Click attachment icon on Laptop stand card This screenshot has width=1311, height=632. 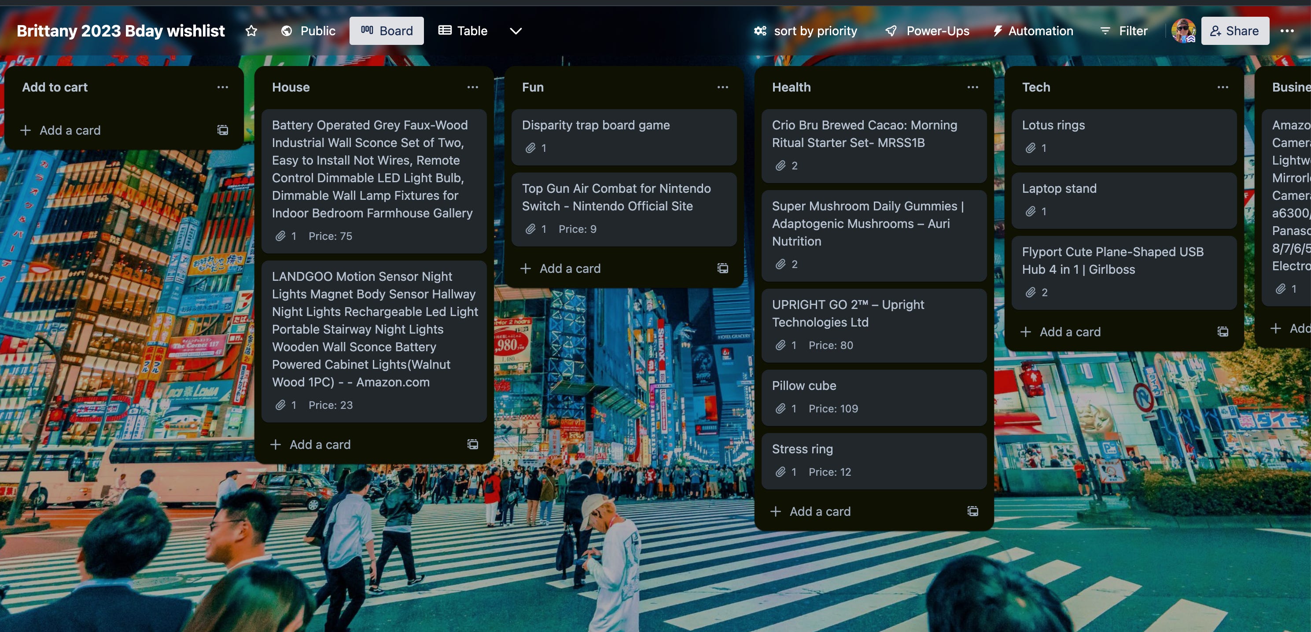(1030, 211)
